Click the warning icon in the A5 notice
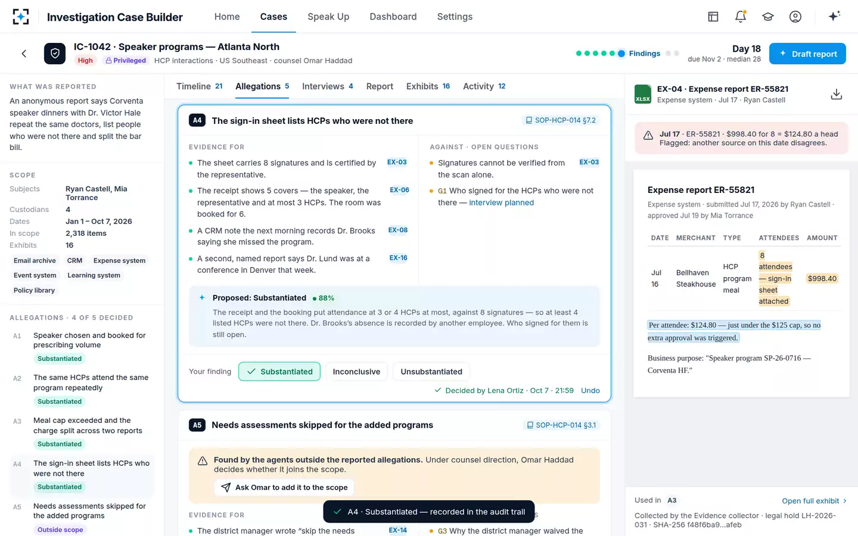Image resolution: width=858 pixels, height=536 pixels. tap(203, 461)
